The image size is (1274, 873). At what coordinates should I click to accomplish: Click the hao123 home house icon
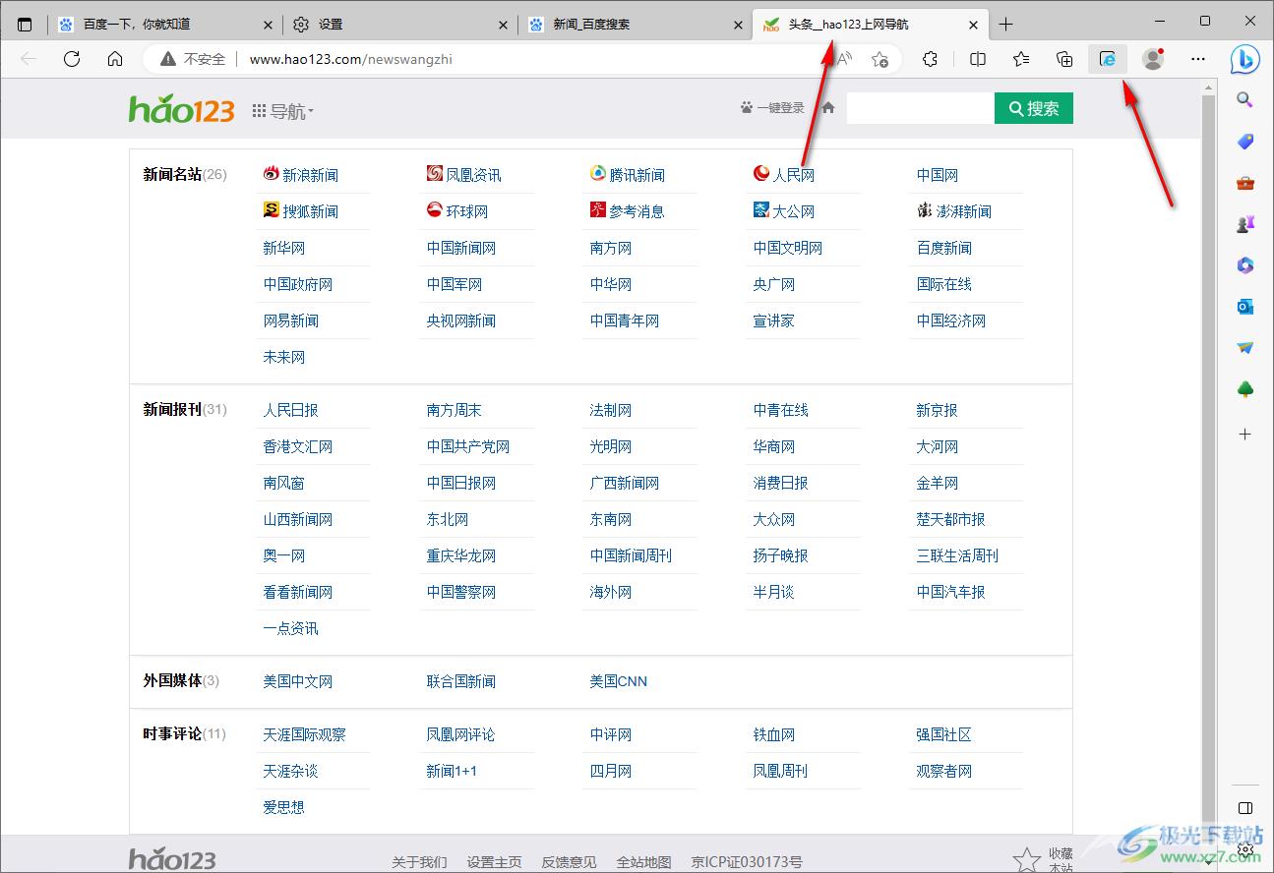point(828,108)
